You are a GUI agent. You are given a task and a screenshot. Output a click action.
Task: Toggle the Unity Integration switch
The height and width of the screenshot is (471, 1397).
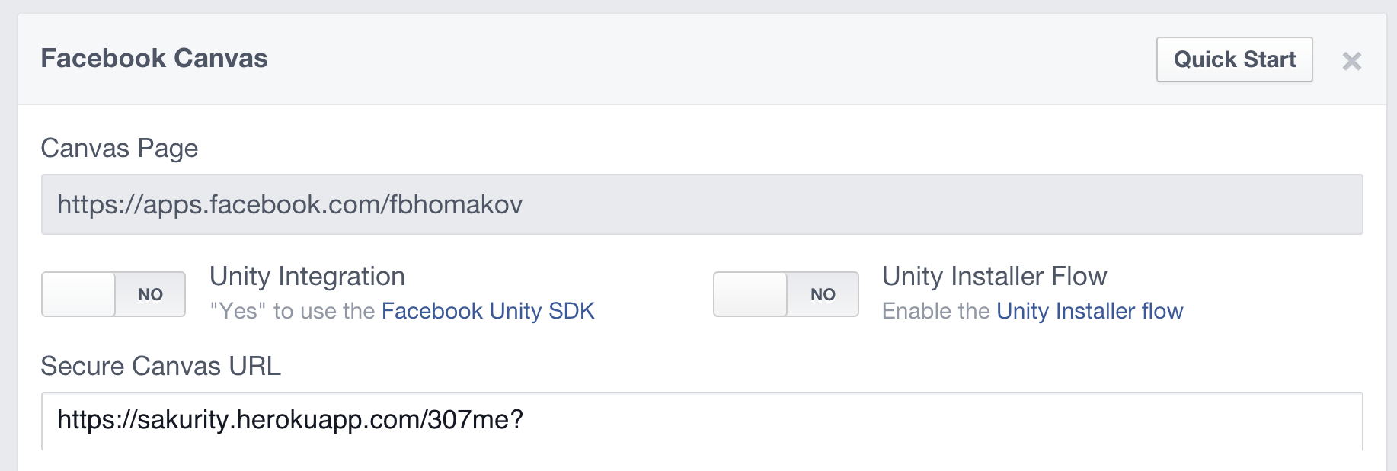(113, 294)
